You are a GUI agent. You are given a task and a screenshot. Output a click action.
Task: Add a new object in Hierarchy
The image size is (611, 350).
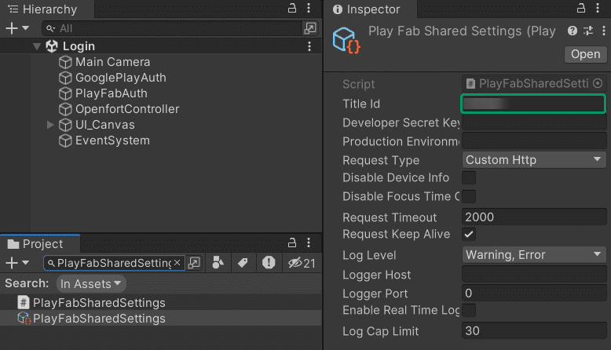(x=12, y=28)
